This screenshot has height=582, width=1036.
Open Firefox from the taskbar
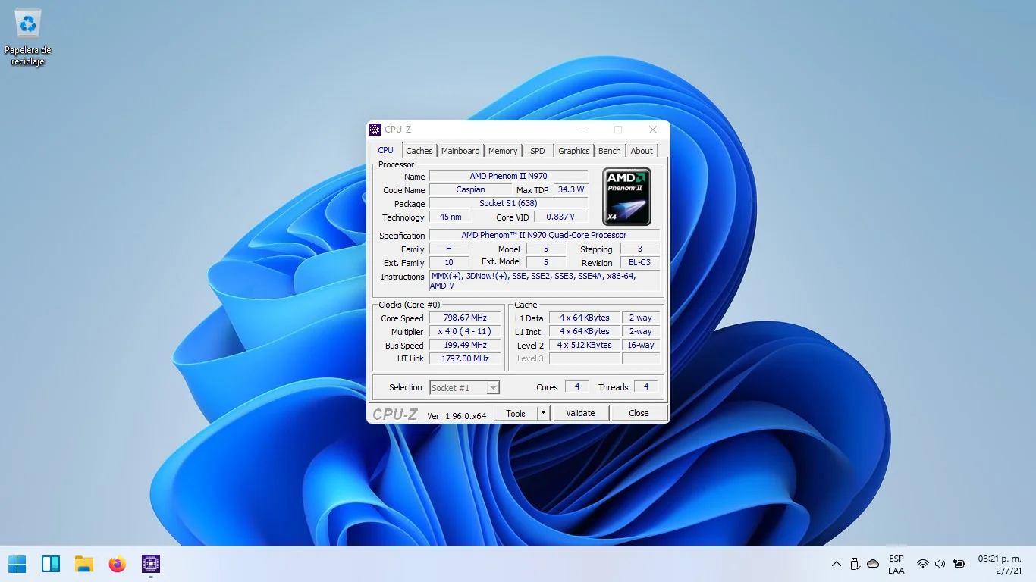tap(117, 564)
